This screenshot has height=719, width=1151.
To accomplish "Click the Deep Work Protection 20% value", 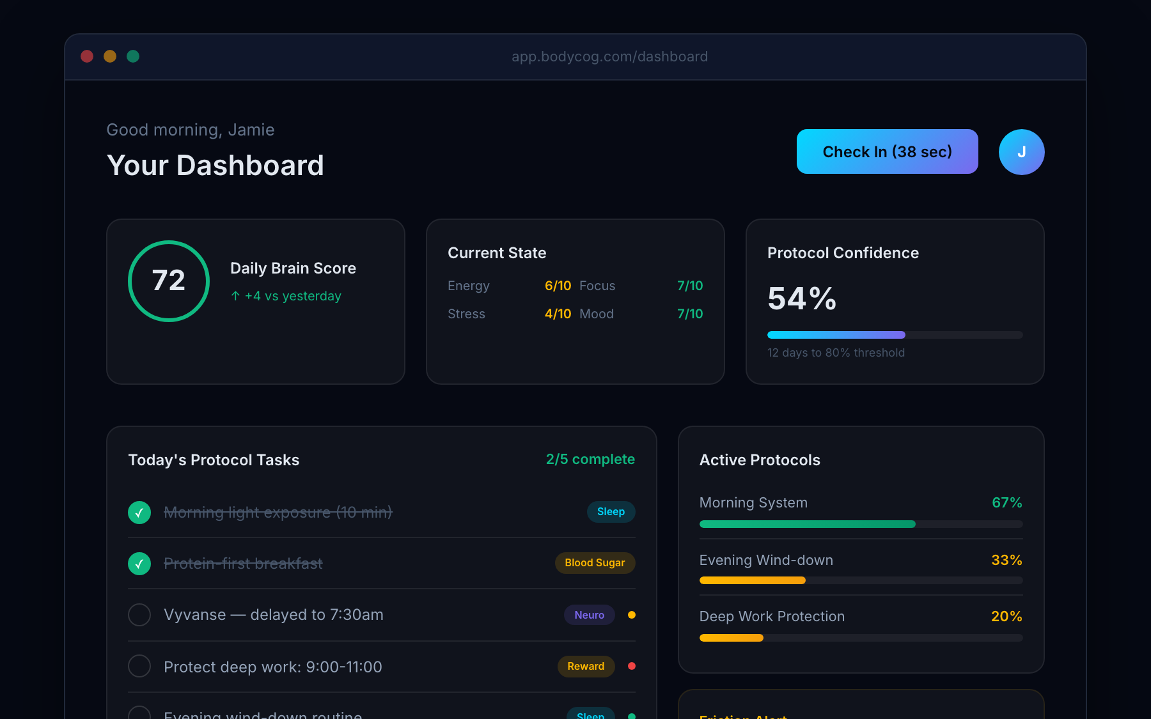I will tap(1006, 616).
